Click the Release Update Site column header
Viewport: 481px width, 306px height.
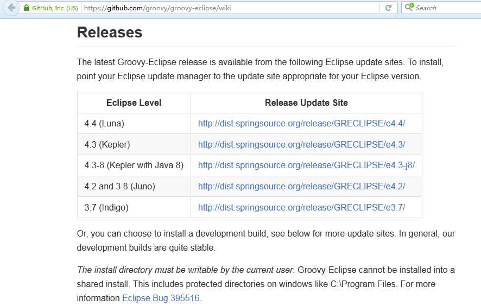point(306,103)
